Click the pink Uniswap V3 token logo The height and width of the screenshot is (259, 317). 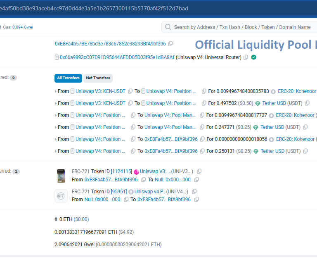pyautogui.click(x=137, y=172)
